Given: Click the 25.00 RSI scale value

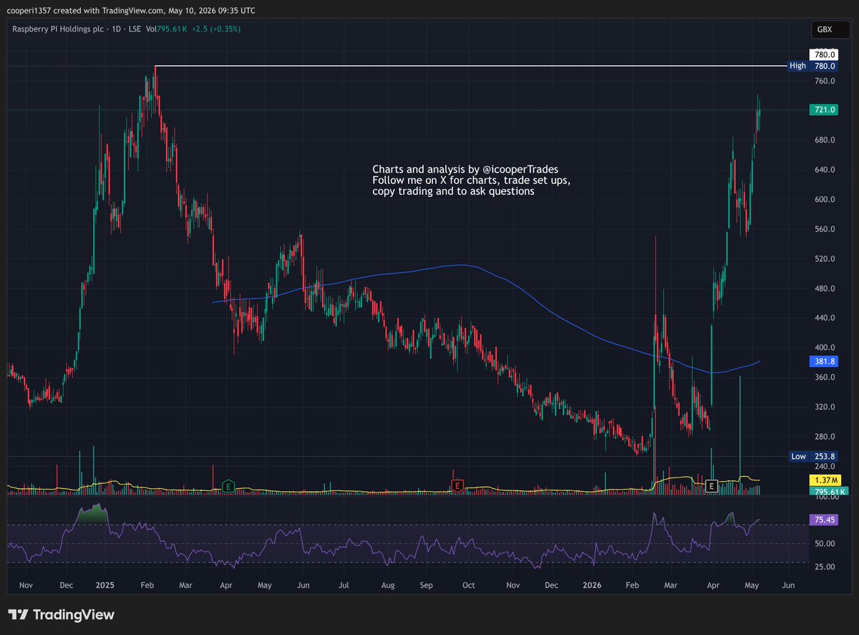Looking at the screenshot, I should pos(824,567).
